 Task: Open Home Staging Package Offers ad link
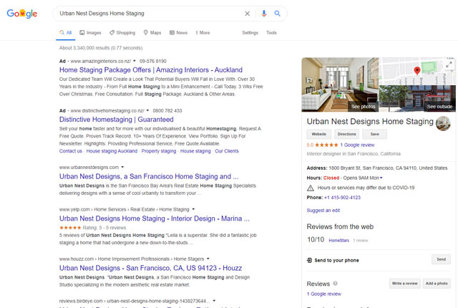pyautogui.click(x=151, y=70)
